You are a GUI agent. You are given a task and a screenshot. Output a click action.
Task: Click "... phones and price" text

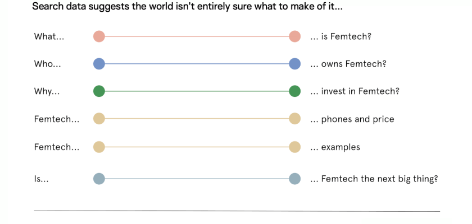pos(352,119)
